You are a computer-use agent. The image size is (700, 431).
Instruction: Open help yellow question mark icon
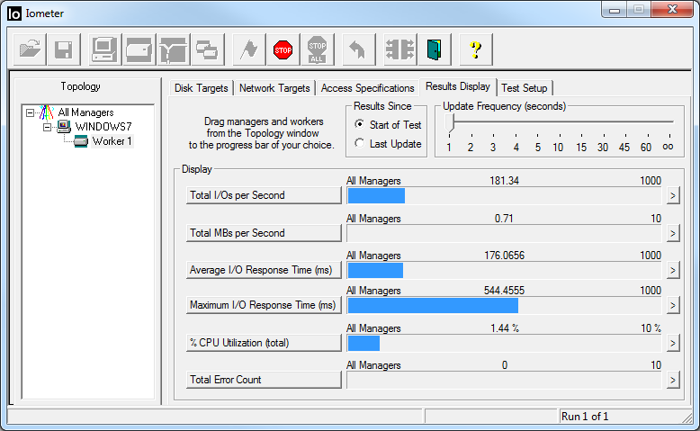(x=476, y=49)
